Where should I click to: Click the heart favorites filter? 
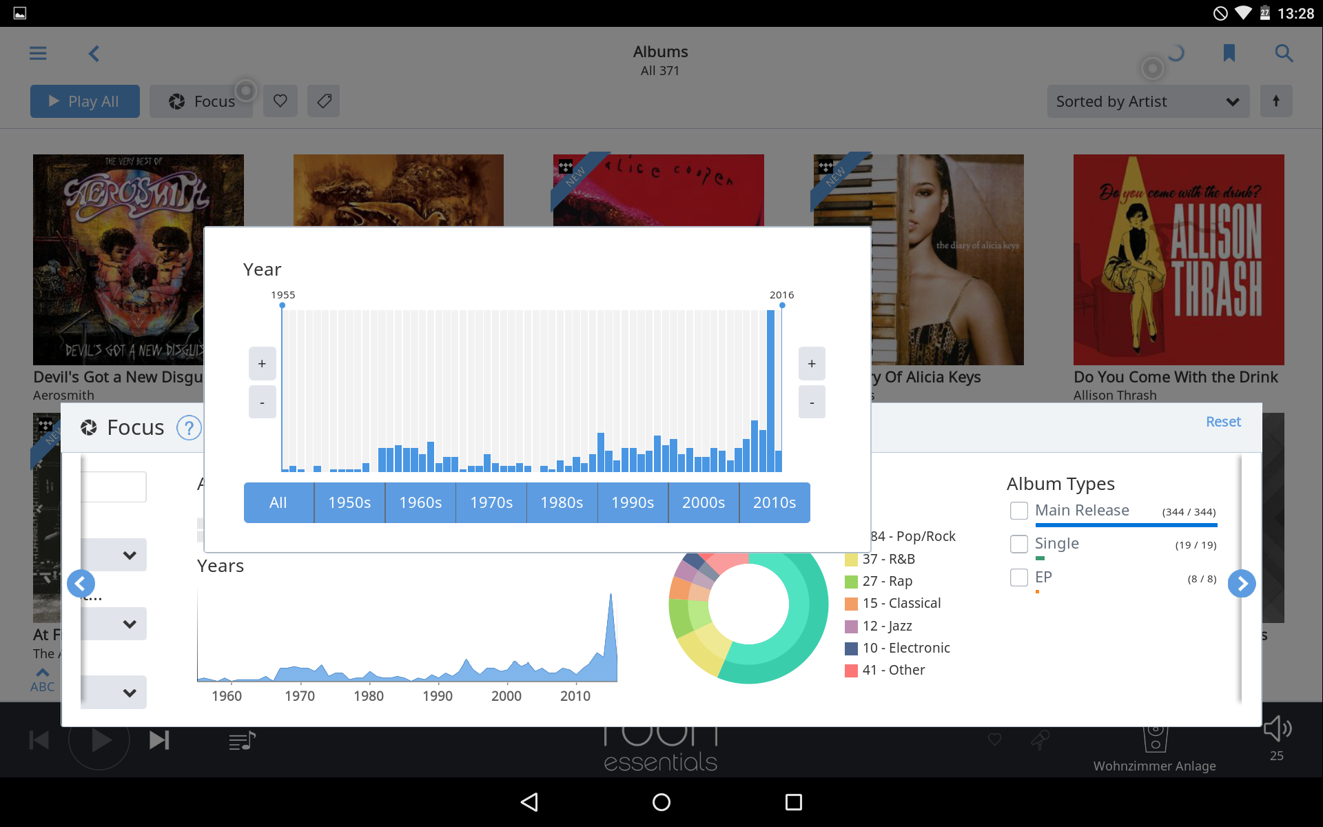(280, 101)
